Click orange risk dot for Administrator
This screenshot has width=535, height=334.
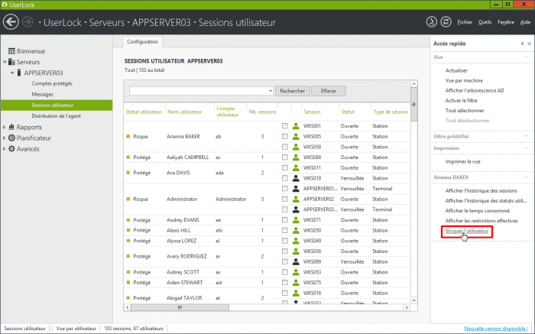[x=128, y=199]
